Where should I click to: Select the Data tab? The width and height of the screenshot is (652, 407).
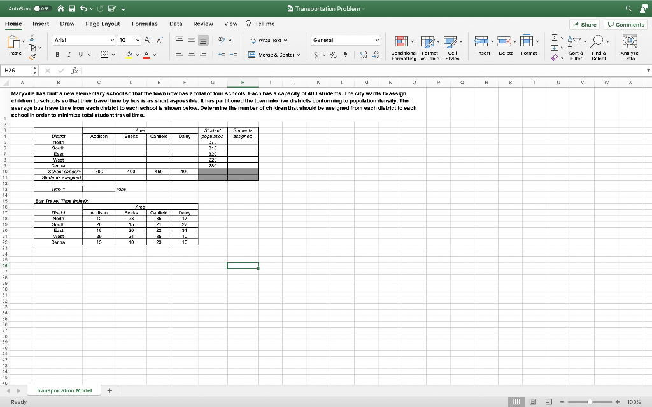click(x=176, y=24)
